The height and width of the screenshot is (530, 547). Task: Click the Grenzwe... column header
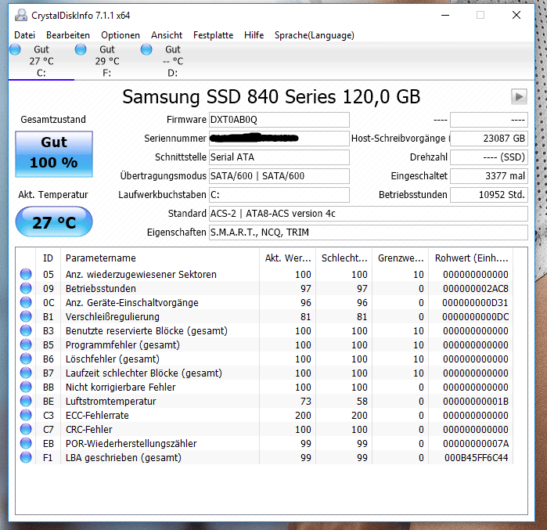coord(401,258)
